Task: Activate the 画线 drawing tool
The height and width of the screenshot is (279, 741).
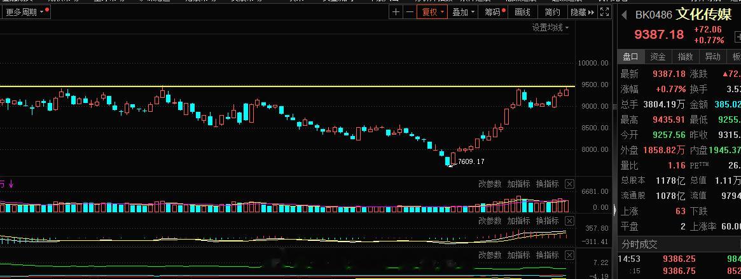Action: (523, 12)
